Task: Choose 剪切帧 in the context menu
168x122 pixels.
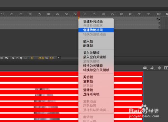Action: [96, 77]
